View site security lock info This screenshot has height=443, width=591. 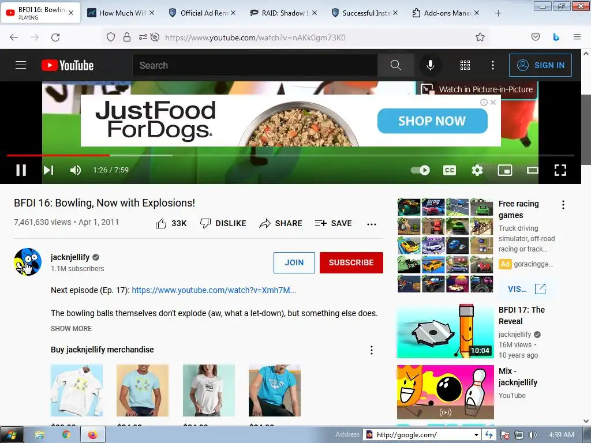pos(127,37)
